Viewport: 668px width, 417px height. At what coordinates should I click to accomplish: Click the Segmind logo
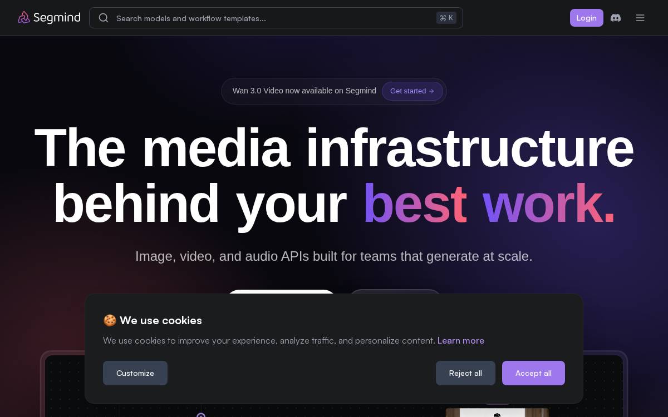click(x=49, y=18)
